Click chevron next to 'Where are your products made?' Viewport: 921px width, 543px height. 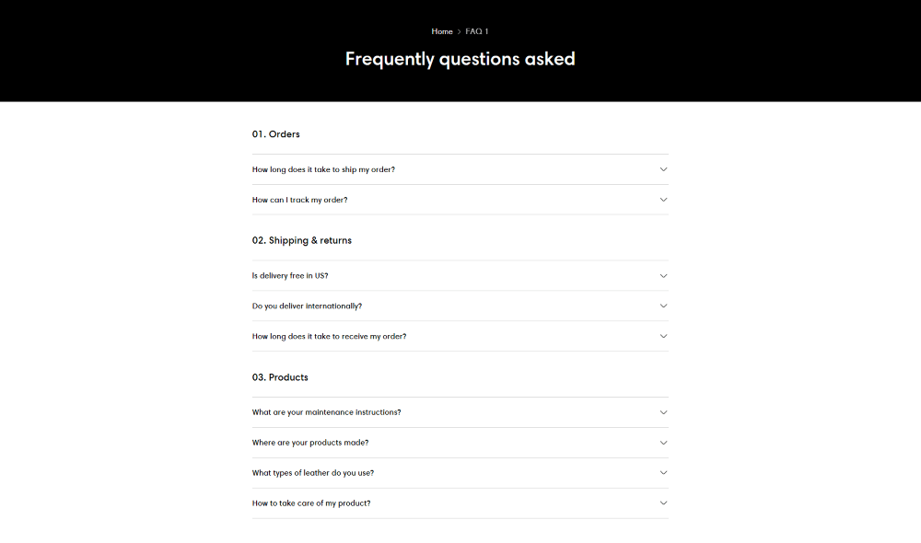coord(663,443)
